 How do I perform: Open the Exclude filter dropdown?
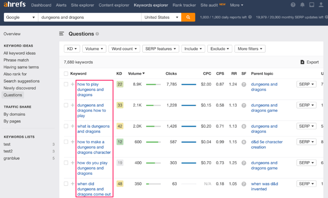click(220, 49)
